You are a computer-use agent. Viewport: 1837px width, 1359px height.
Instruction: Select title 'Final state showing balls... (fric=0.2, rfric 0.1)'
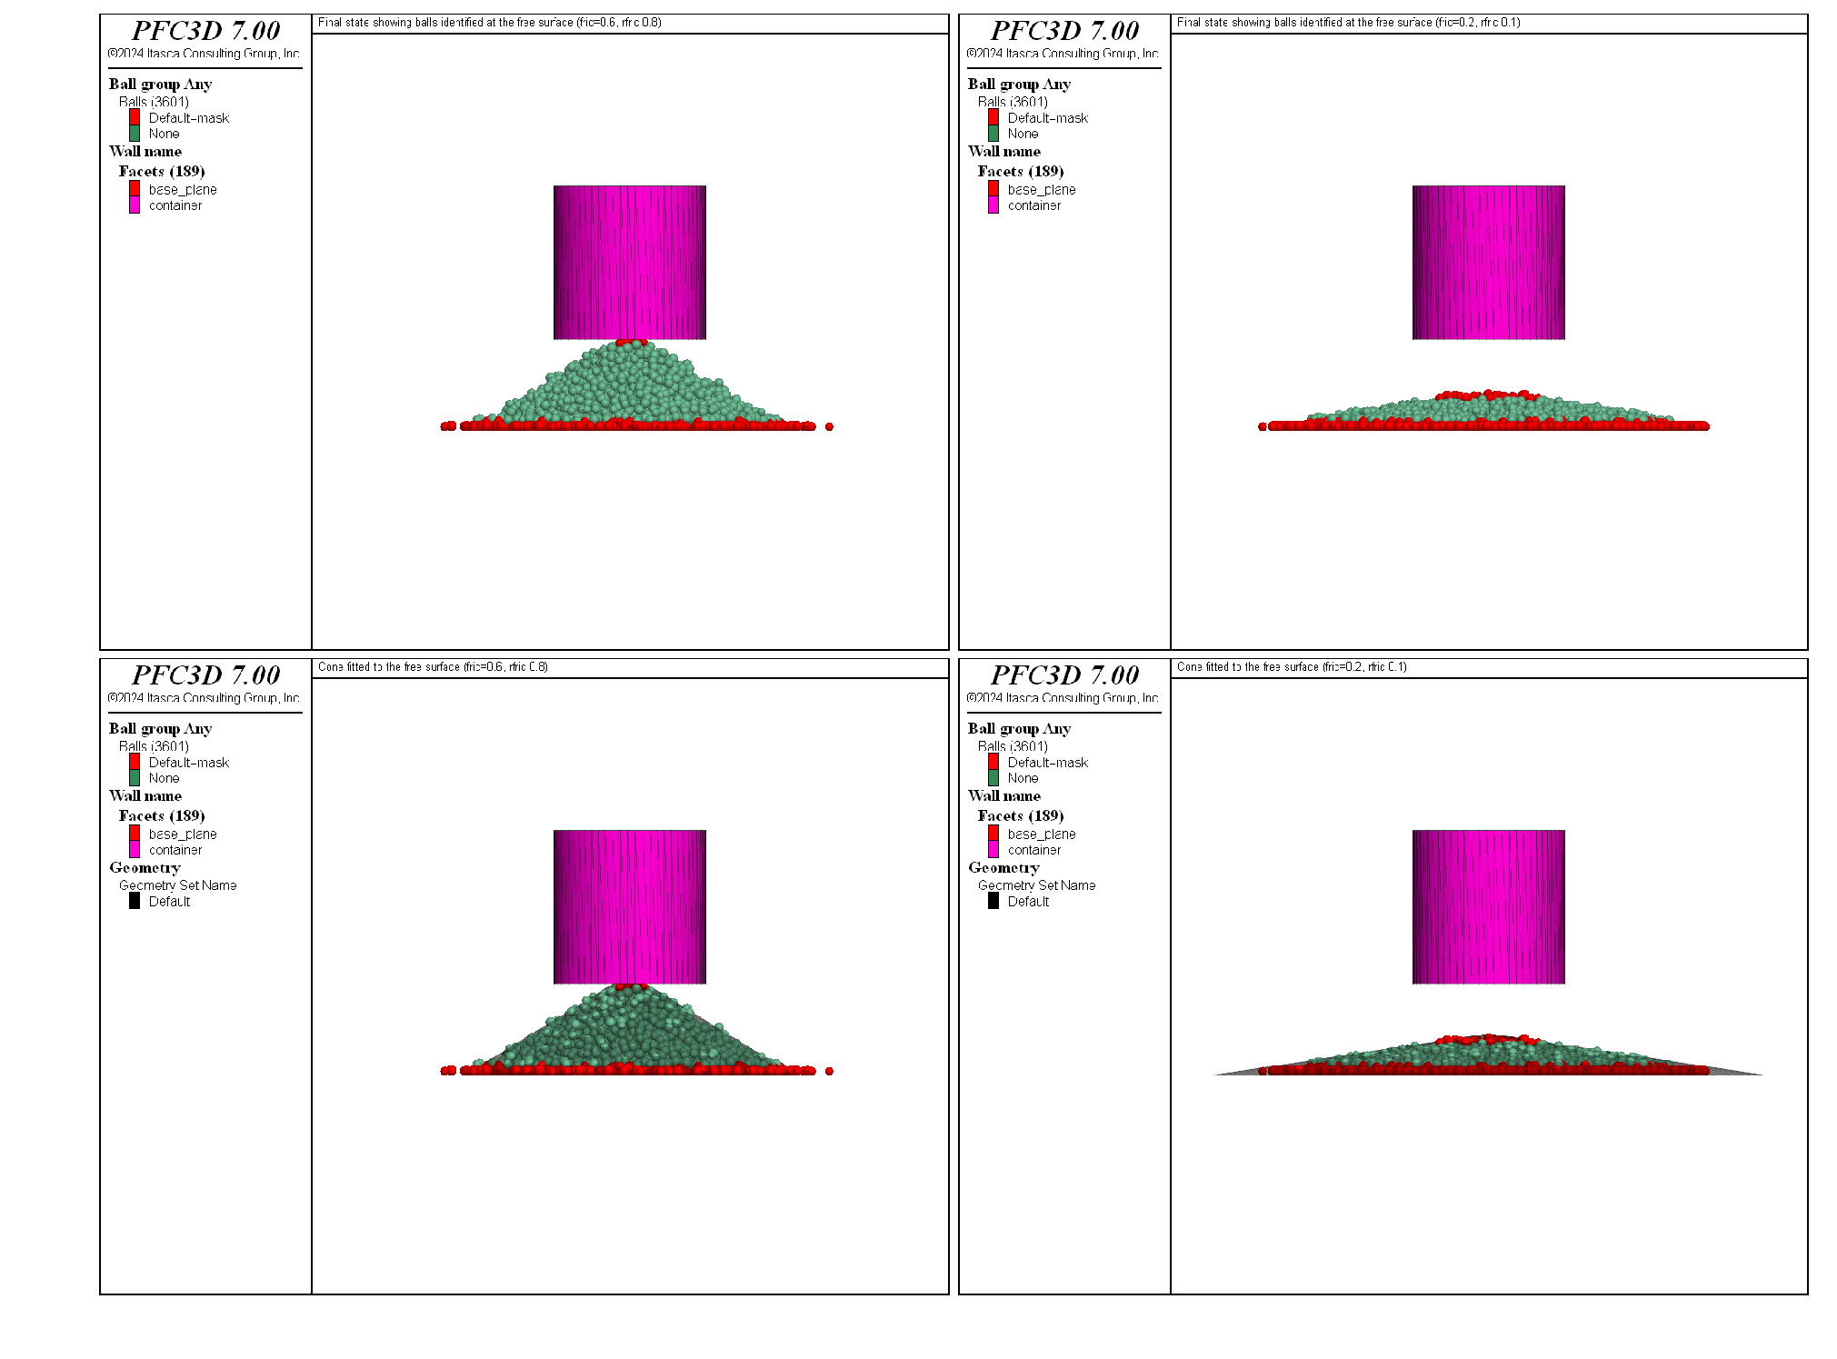tap(1349, 23)
